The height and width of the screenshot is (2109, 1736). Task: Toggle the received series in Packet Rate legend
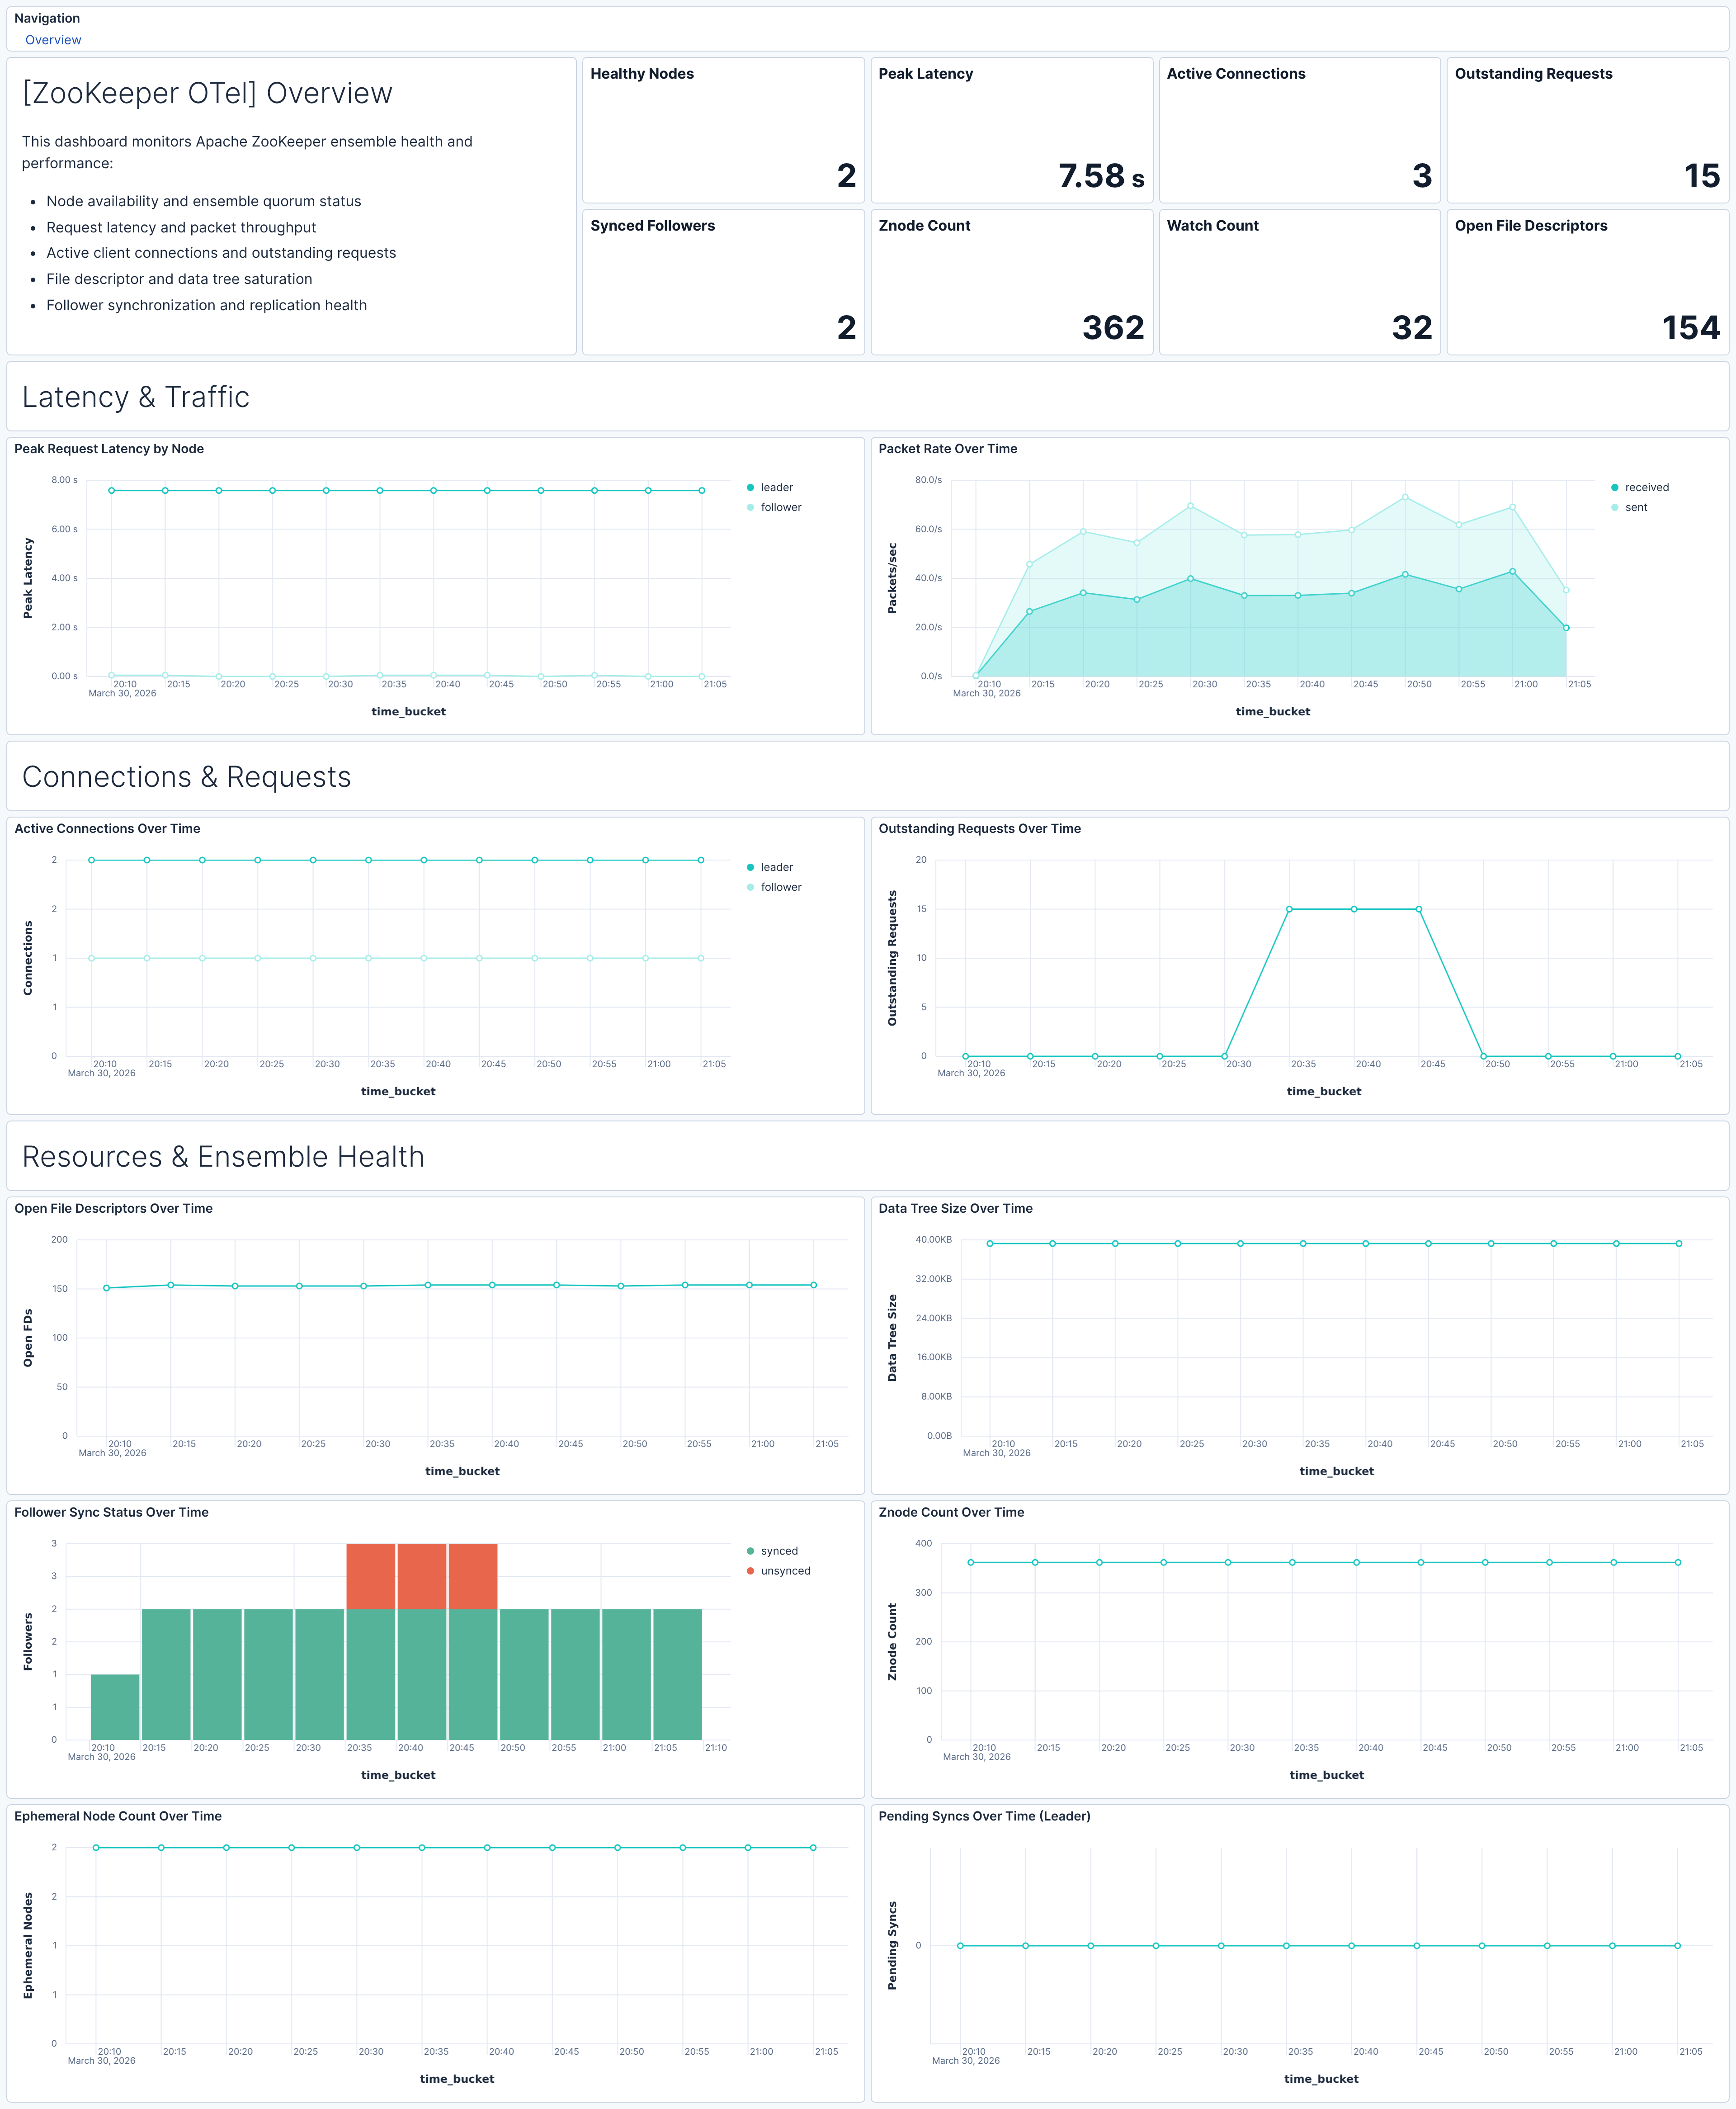coord(1646,487)
